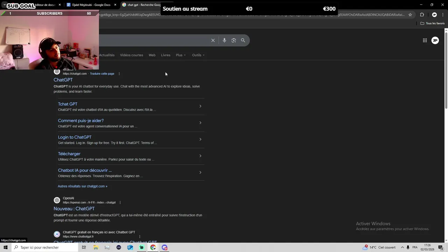Open the Nouveau : ChatGPT result
The width and height of the screenshot is (448, 252).
point(74,209)
